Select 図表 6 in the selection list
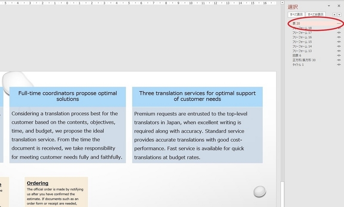This screenshot has width=344, height=207. point(297,56)
